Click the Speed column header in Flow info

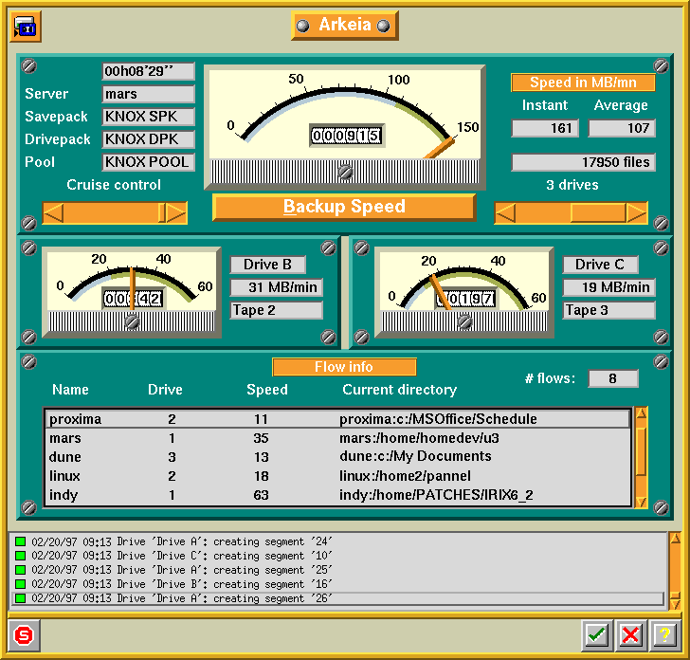tap(267, 390)
